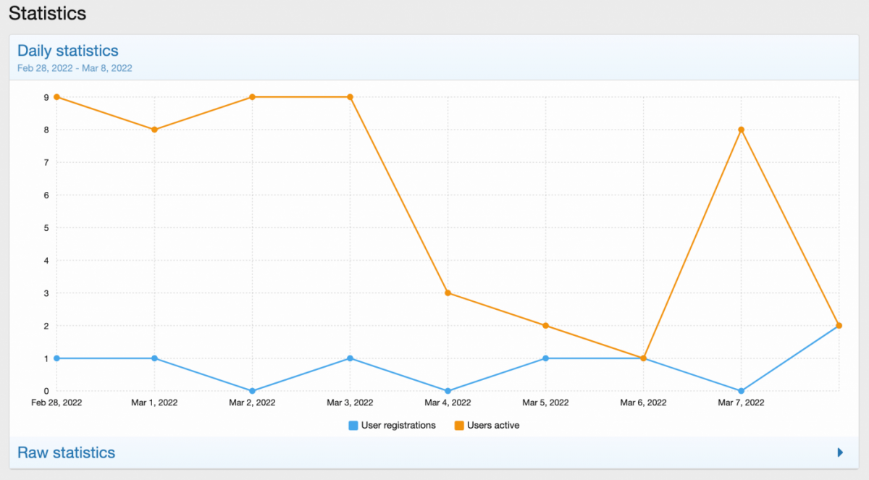Click the Users active point on Mar 1, 2022
Viewport: 869px width, 480px height.
154,130
